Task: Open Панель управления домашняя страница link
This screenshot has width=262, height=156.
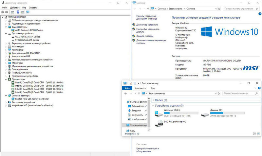Action: click(148, 17)
